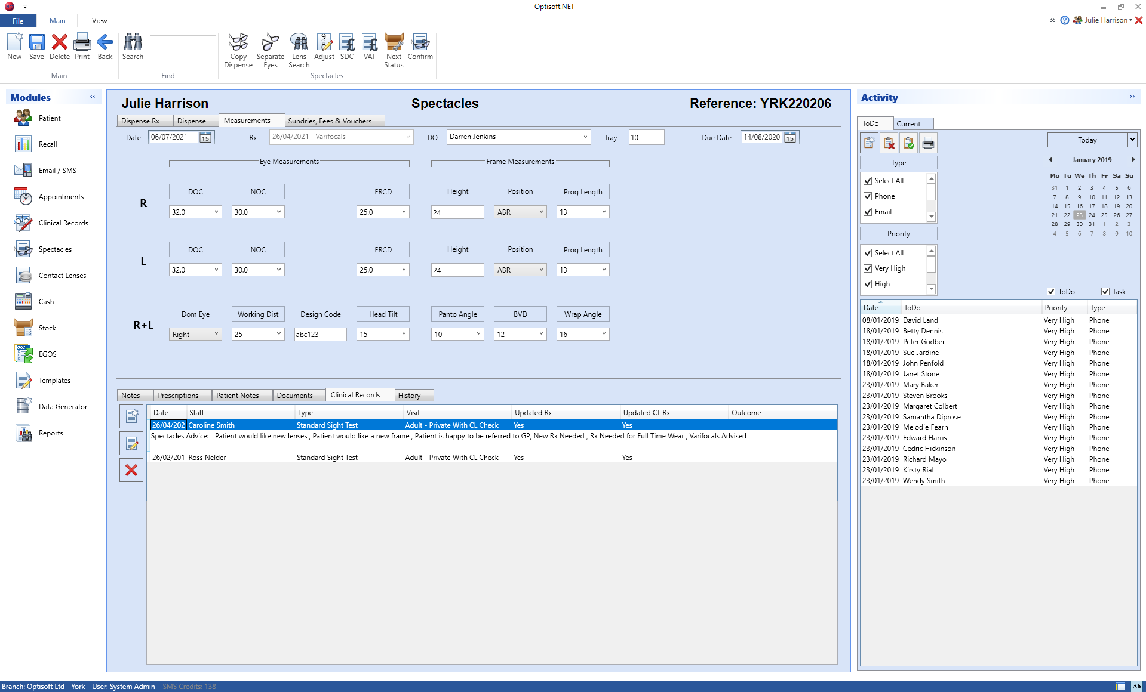This screenshot has height=692, width=1146.
Task: Switch to the Sundries, Fees & Vouchers tab
Action: (334, 121)
